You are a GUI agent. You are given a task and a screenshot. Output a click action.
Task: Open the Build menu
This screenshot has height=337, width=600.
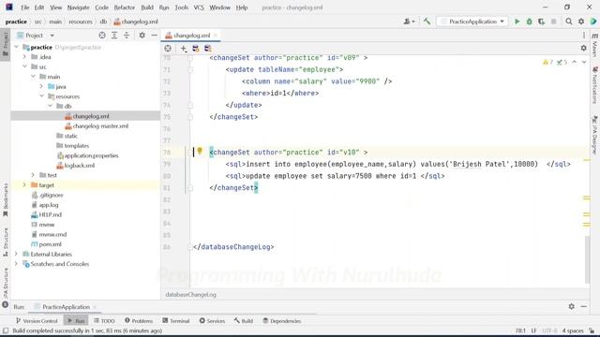point(147,7)
